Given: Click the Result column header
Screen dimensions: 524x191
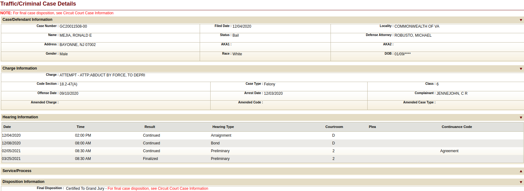Looking at the screenshot, I should 150,127.
